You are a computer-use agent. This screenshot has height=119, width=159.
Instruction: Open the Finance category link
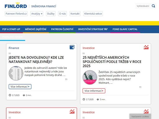(x=14, y=48)
